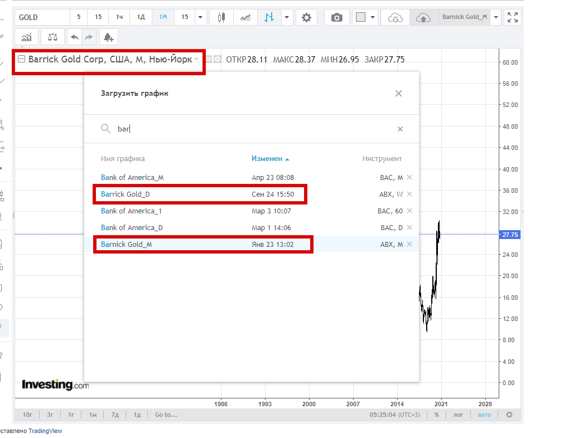The image size is (569, 438).
Task: Click the redo arrow
Action: [x=89, y=37]
